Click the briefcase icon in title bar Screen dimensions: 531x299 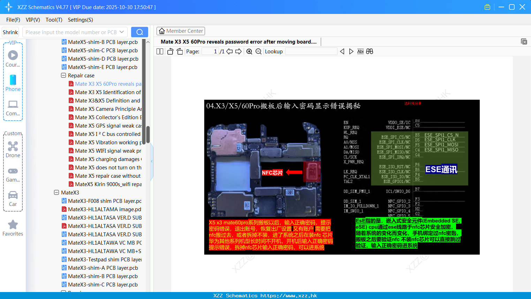pos(487,7)
